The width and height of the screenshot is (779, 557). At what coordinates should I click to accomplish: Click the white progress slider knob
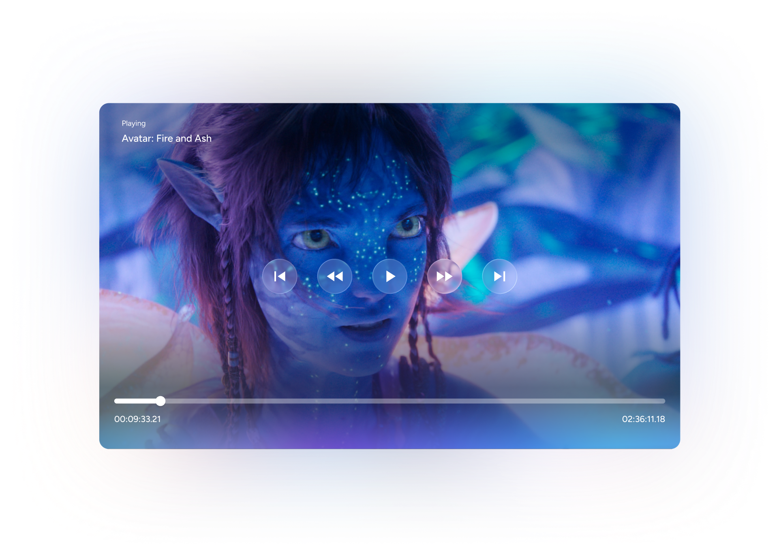(x=161, y=401)
